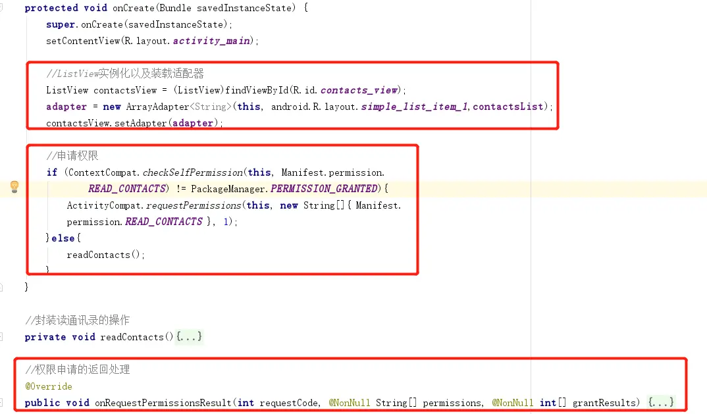Viewport: 707px width, 414px height.
Task: Expand folded onRequestPermissionsResult method body
Action: tap(661, 402)
